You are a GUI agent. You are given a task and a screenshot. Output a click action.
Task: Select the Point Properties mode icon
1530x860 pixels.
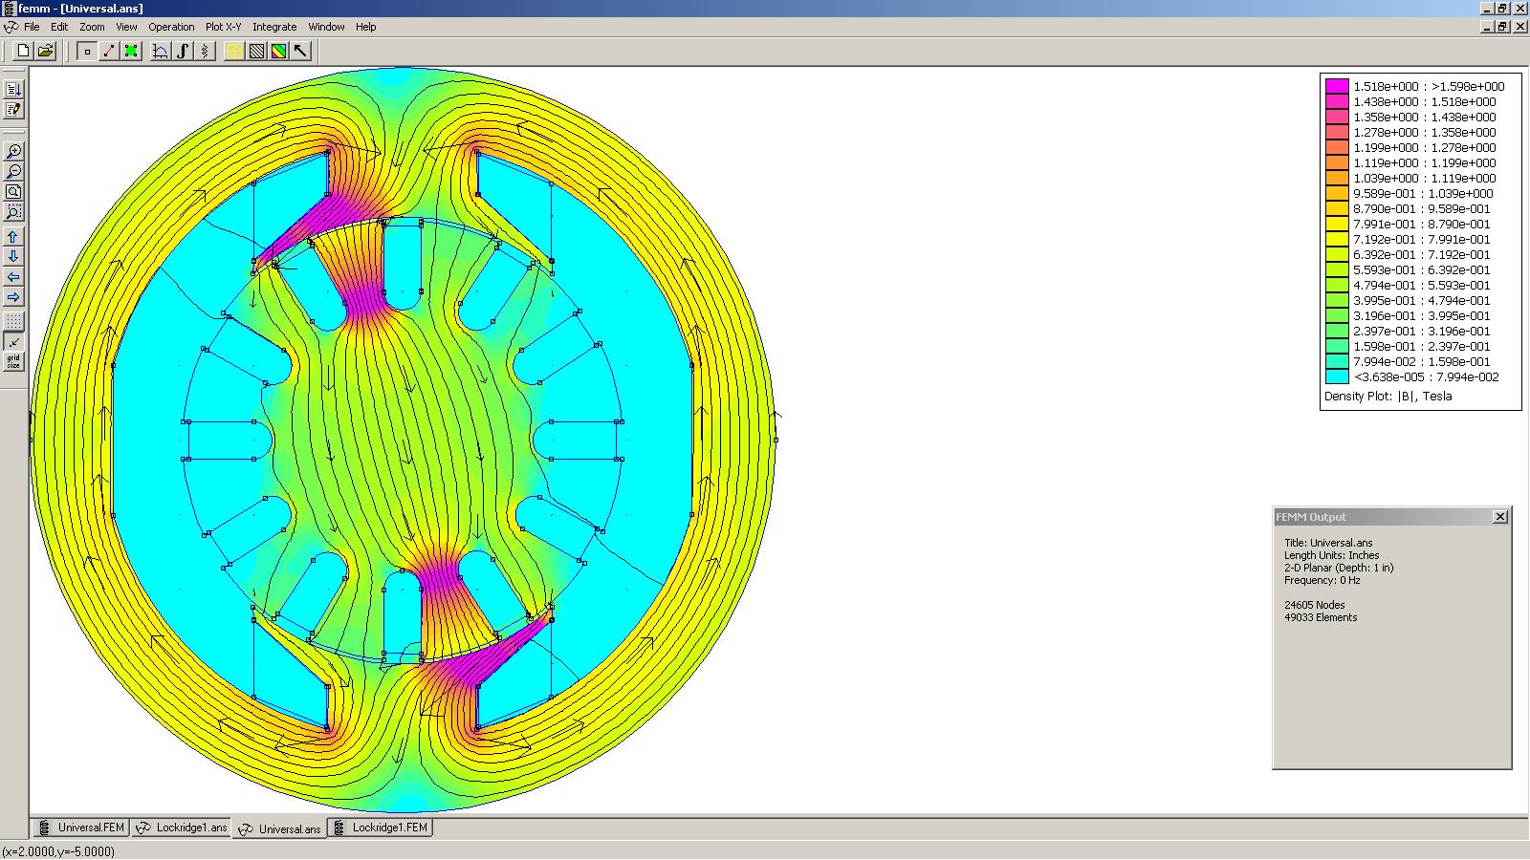coord(87,52)
